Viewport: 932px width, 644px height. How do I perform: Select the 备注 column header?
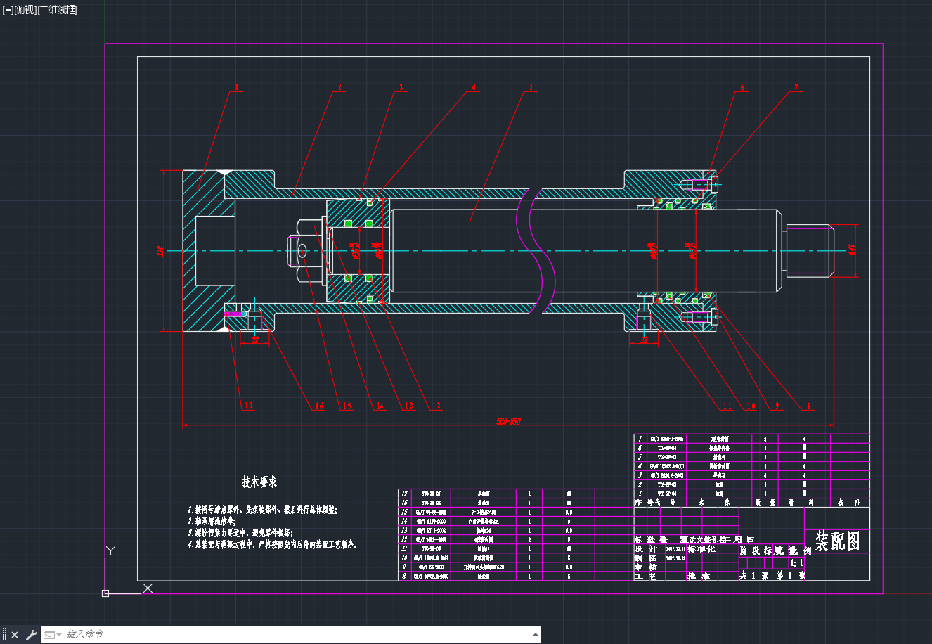850,503
